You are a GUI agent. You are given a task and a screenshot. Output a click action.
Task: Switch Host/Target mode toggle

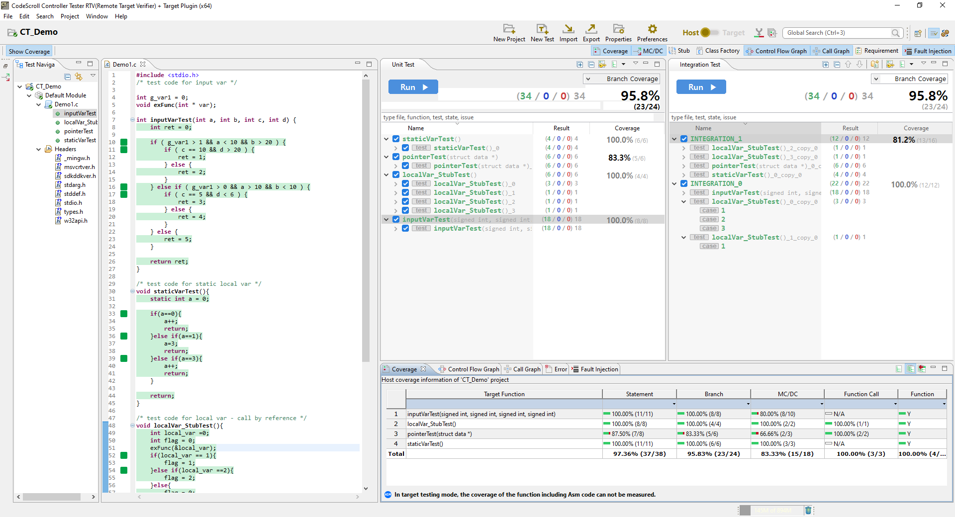pos(710,32)
